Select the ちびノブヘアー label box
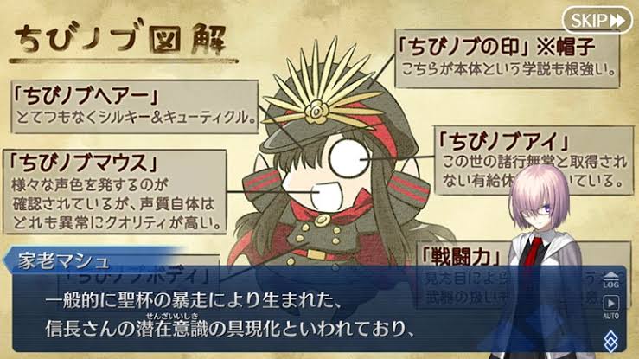 coord(135,106)
